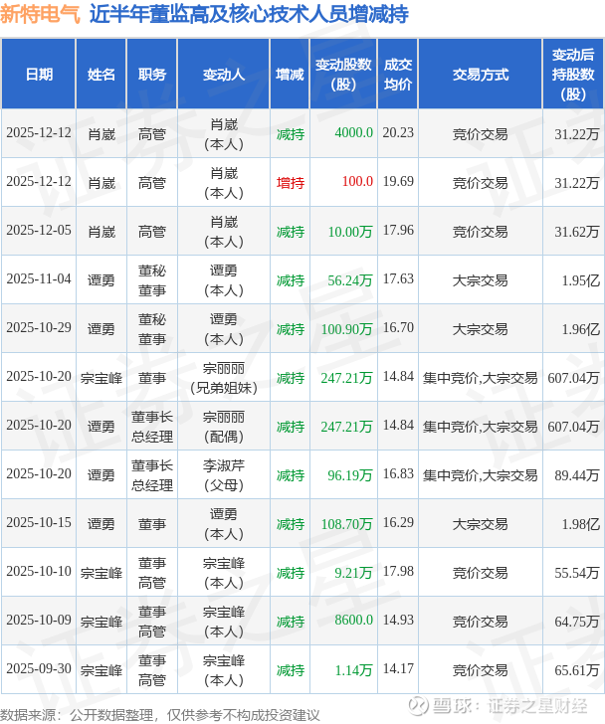Click the 新特电气 title text
This screenshot has height=724, width=605.
coord(40,13)
